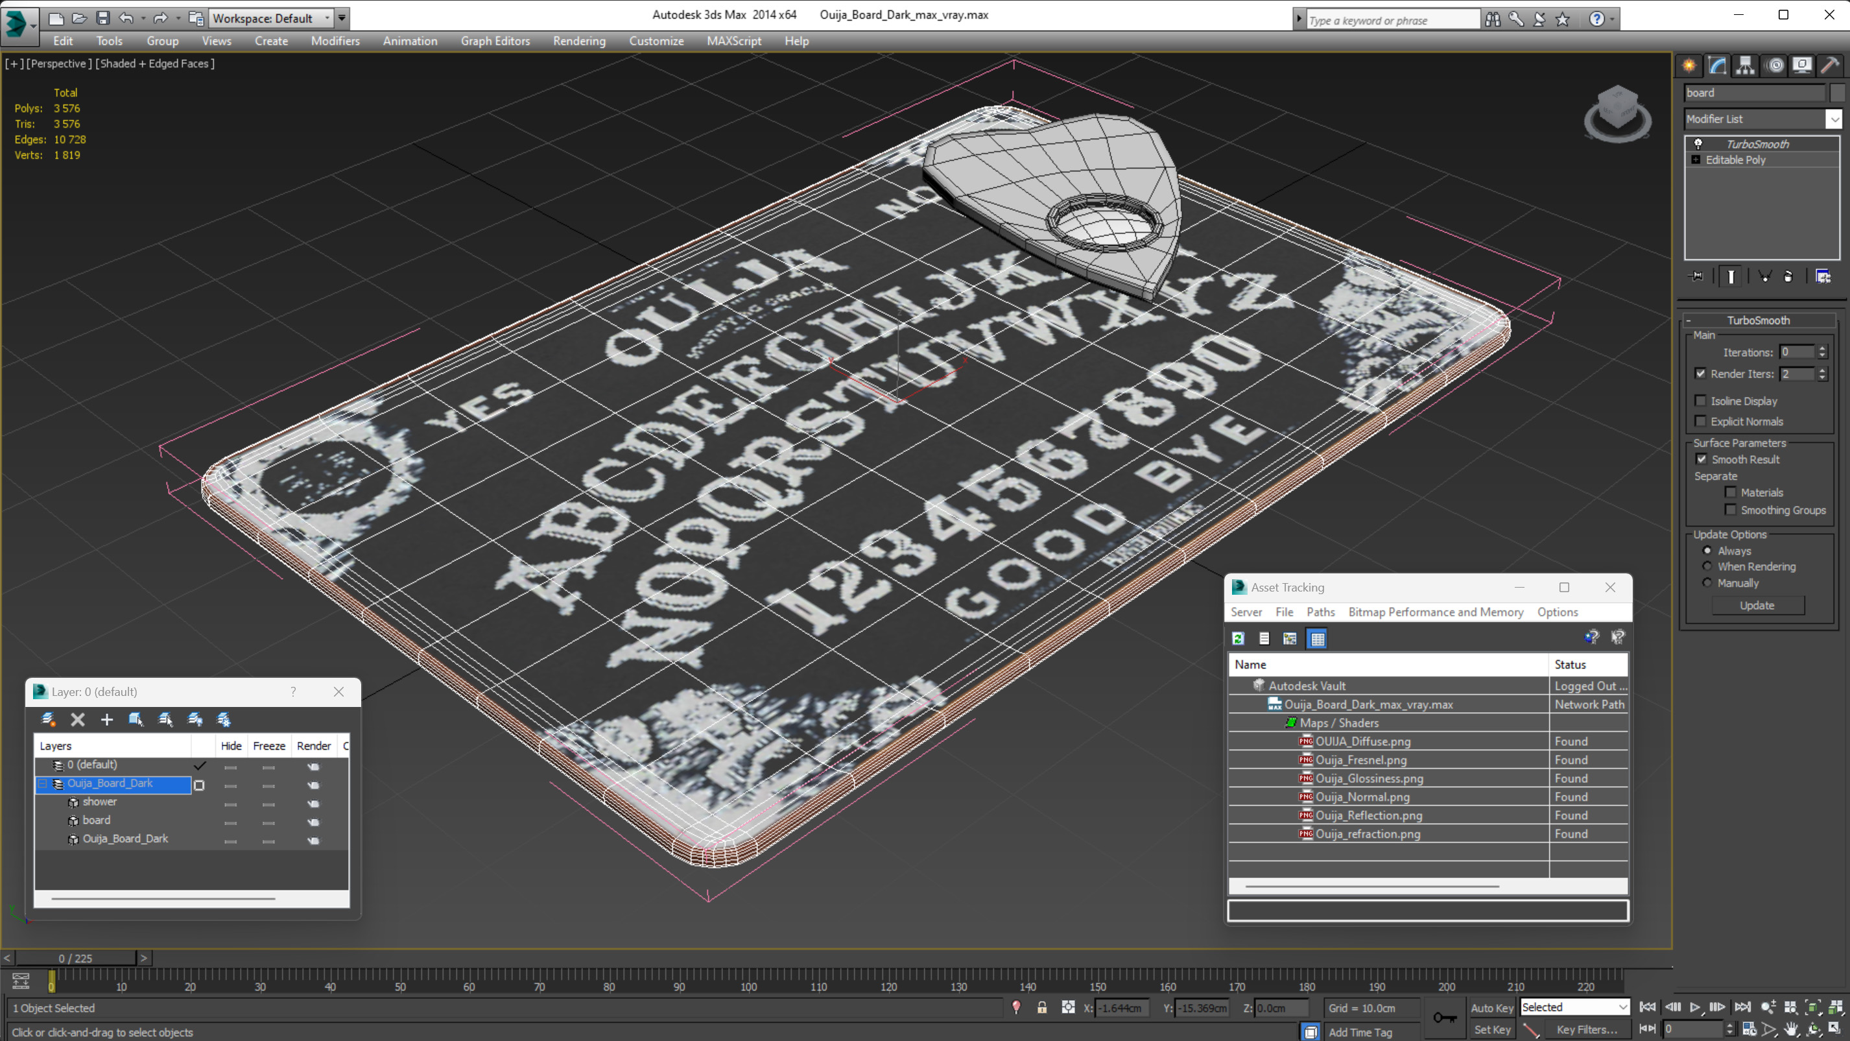Toggle TurboSmooth modifier lightbulb

[1698, 144]
